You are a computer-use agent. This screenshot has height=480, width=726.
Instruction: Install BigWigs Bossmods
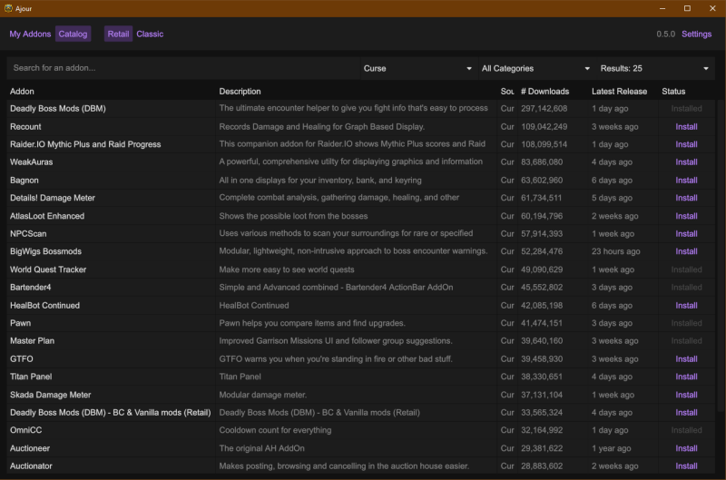pyautogui.click(x=686, y=251)
